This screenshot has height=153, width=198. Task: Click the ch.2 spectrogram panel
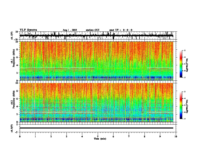[x=96, y=102]
